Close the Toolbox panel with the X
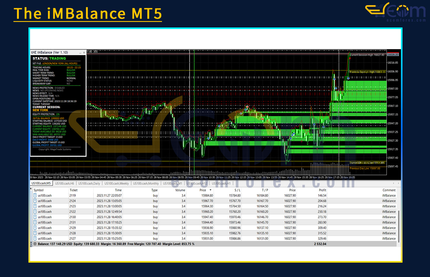Image resolution: width=430 pixels, height=277 pixels. pos(31,189)
